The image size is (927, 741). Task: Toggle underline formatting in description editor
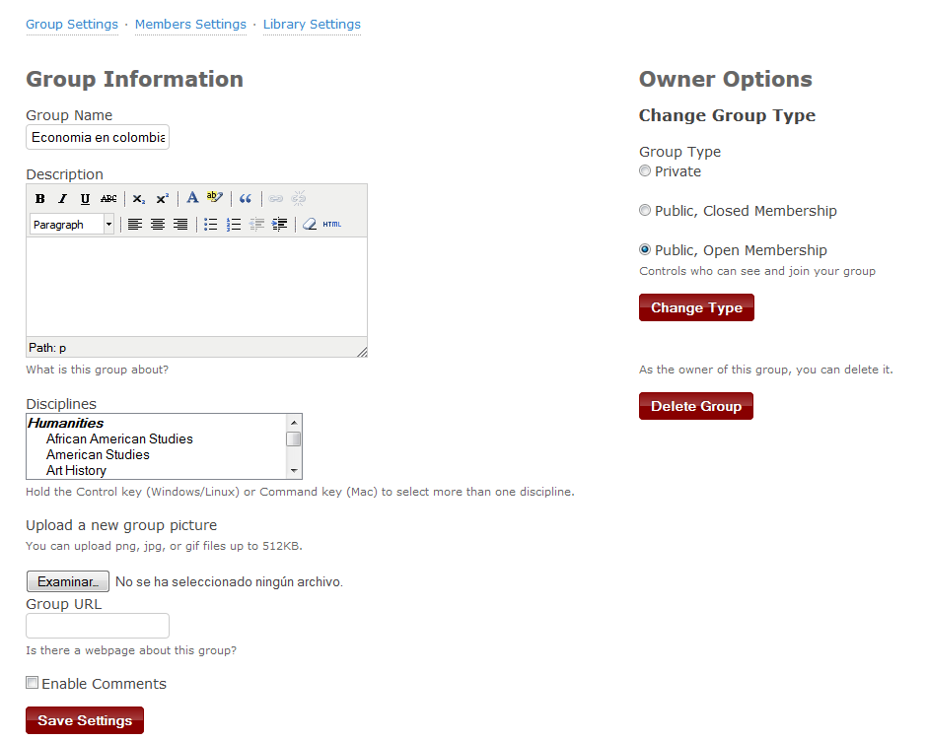(x=85, y=198)
